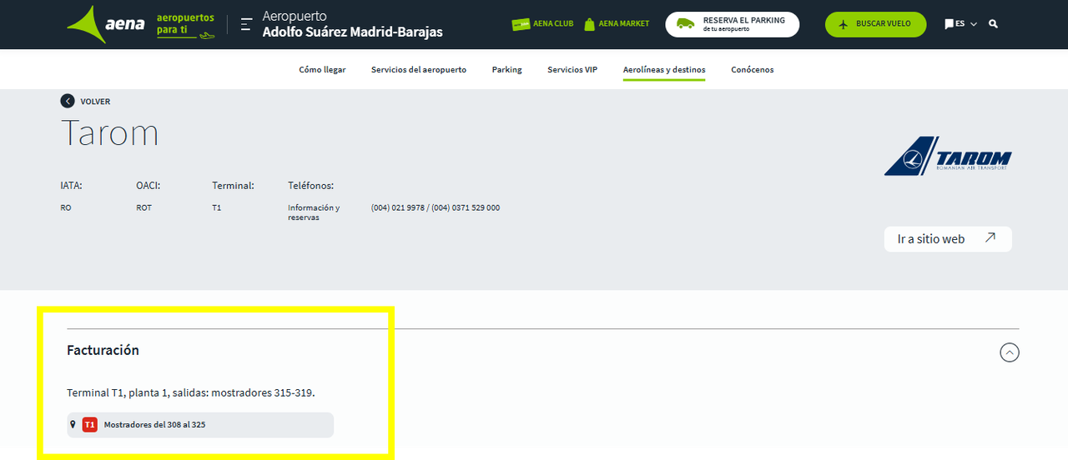Open Cómo llegar menu

(x=322, y=70)
